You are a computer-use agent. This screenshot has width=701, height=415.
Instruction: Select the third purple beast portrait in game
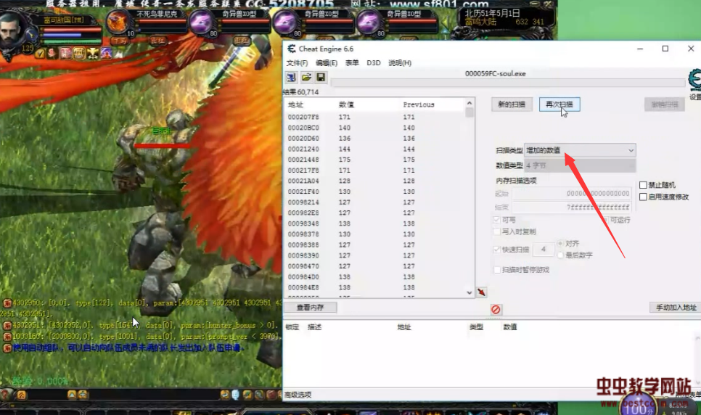coord(368,22)
